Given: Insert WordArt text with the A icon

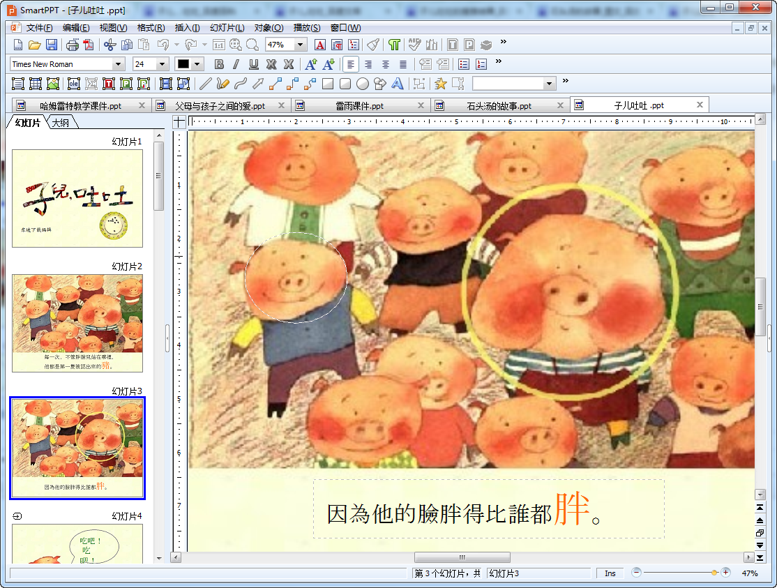Looking at the screenshot, I should [x=398, y=84].
